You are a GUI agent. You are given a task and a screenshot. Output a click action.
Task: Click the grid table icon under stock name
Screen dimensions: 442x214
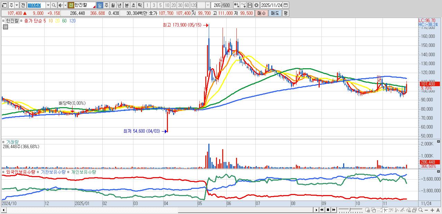[x=6, y=27]
